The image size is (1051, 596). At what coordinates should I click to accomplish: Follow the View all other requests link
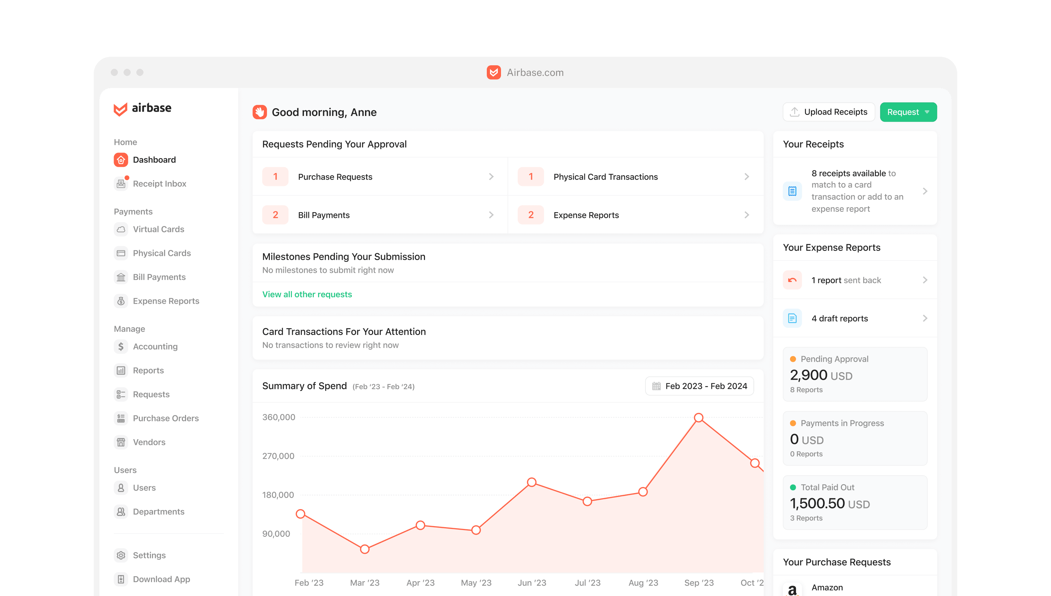[x=307, y=294]
